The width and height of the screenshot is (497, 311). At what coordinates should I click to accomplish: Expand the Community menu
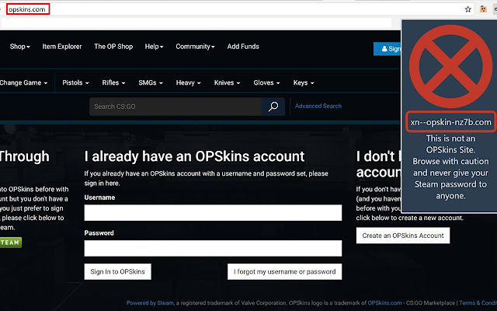tap(195, 47)
